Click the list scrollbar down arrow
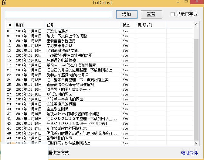The width and height of the screenshot is (204, 160). click(196, 143)
